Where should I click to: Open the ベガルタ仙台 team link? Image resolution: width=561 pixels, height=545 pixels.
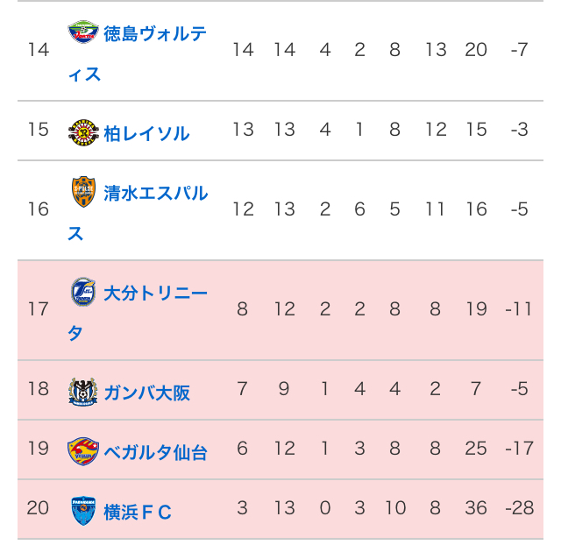point(156,452)
